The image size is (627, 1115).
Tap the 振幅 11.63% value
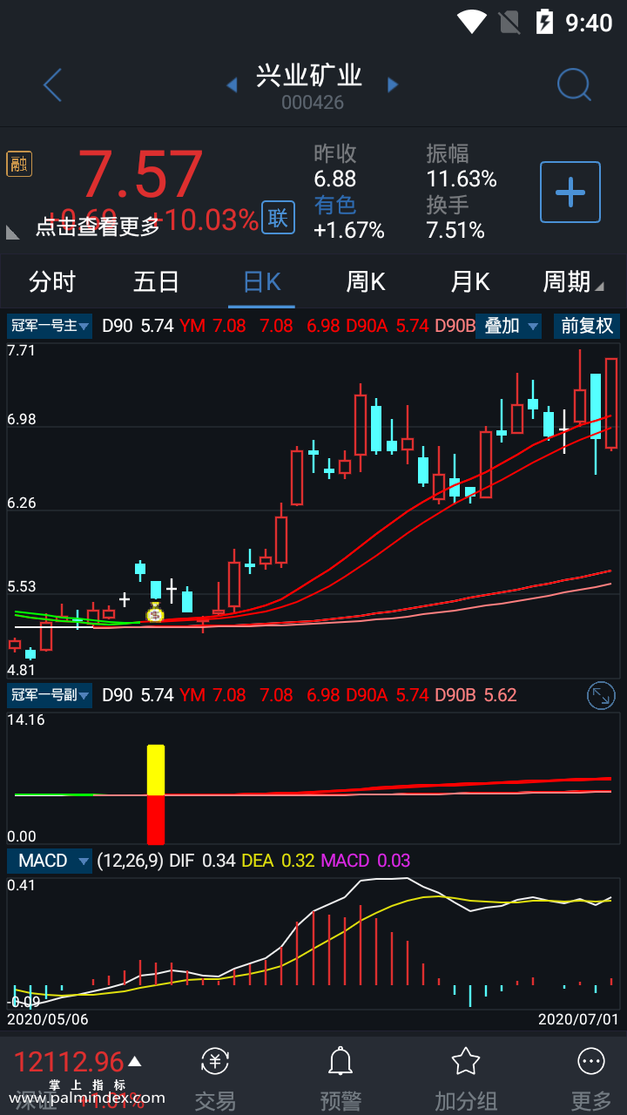(462, 179)
